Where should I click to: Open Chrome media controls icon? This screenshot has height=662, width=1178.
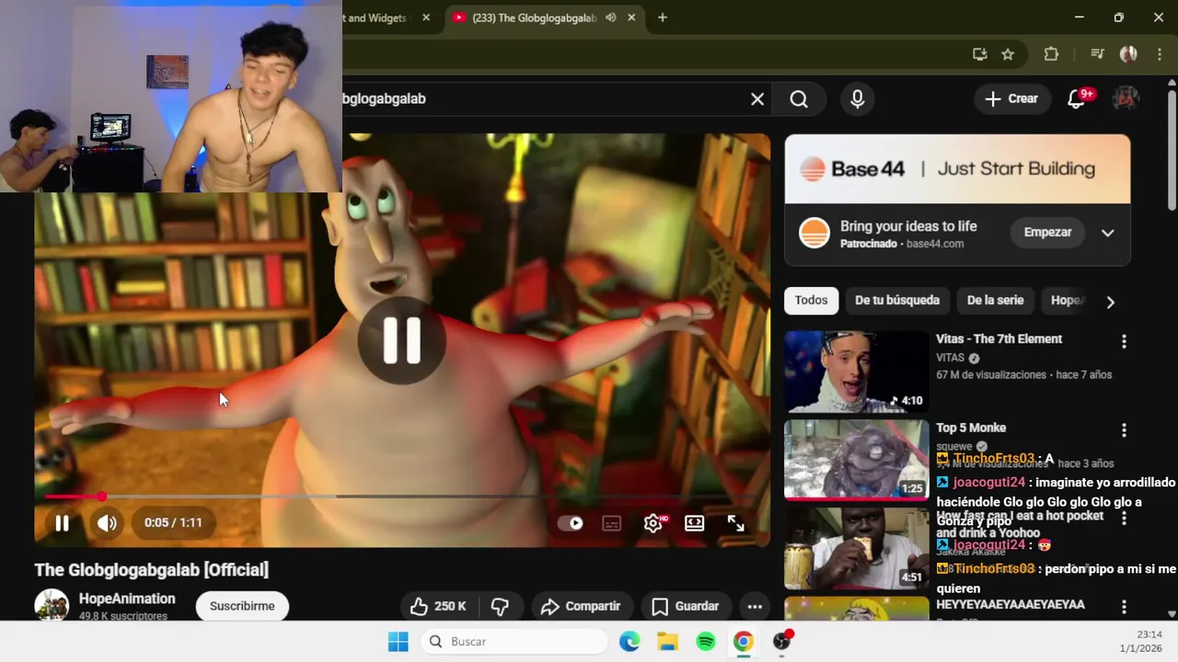[x=1097, y=54]
